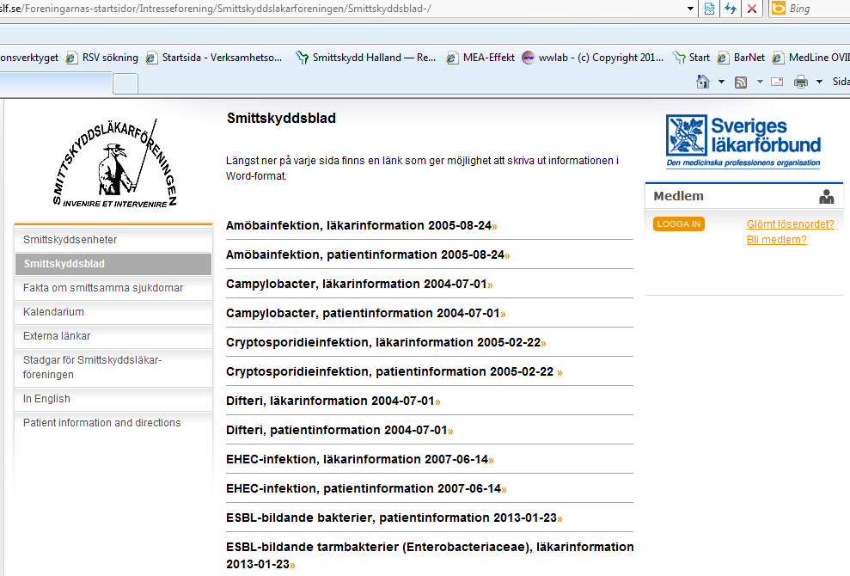The width and height of the screenshot is (850, 576).
Task: Click the new tab button
Action: 125,83
